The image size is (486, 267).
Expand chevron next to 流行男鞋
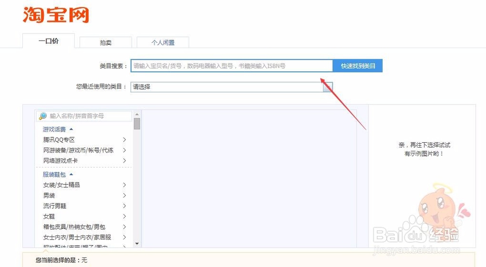(x=124, y=206)
